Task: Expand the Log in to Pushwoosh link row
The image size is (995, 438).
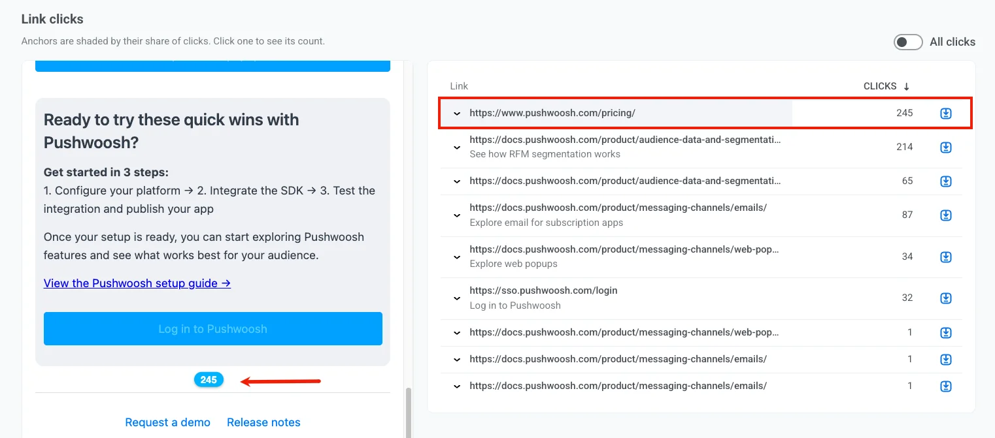Action: pyautogui.click(x=457, y=298)
